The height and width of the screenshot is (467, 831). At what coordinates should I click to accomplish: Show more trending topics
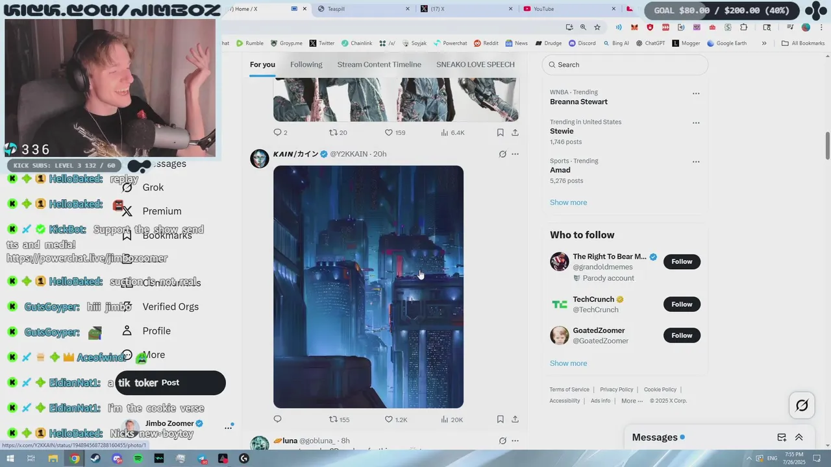[x=568, y=202]
